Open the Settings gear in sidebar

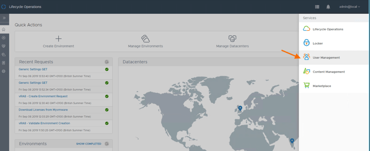[4, 71]
